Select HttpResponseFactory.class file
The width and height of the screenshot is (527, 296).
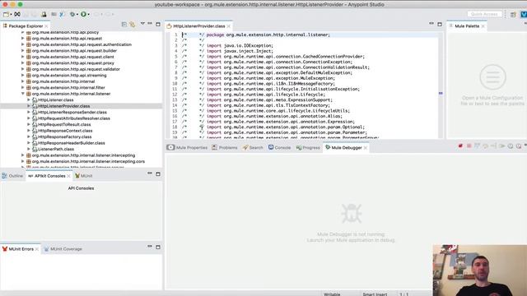coord(64,137)
